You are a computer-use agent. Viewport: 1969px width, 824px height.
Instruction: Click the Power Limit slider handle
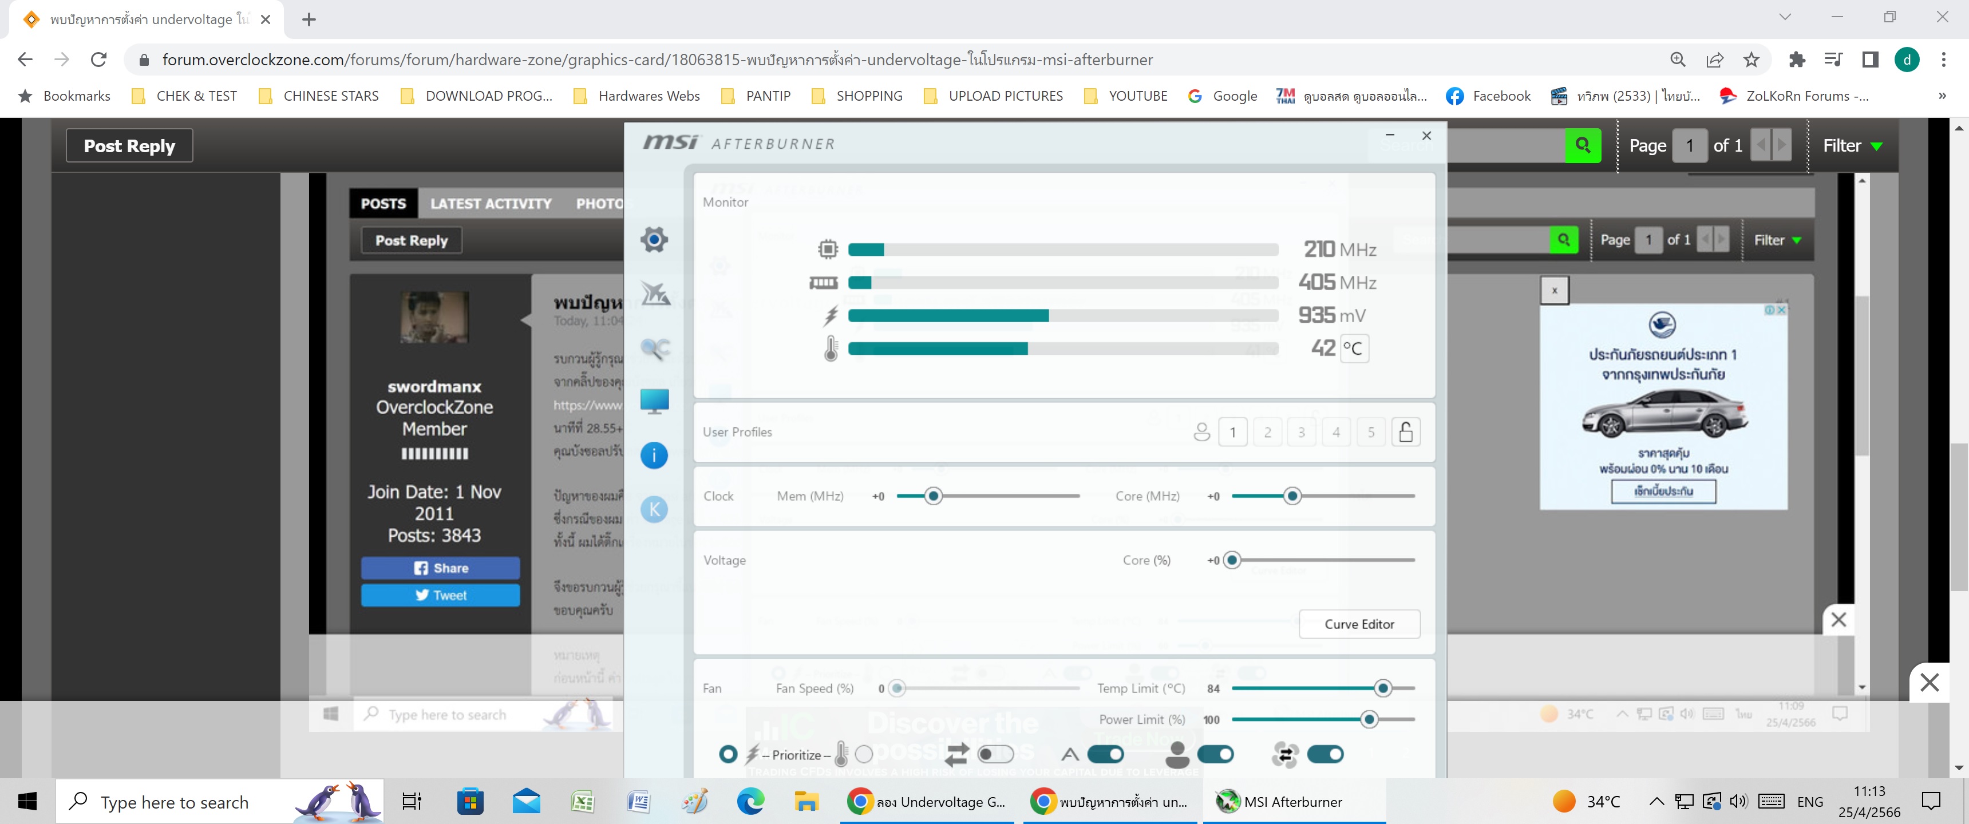point(1369,720)
